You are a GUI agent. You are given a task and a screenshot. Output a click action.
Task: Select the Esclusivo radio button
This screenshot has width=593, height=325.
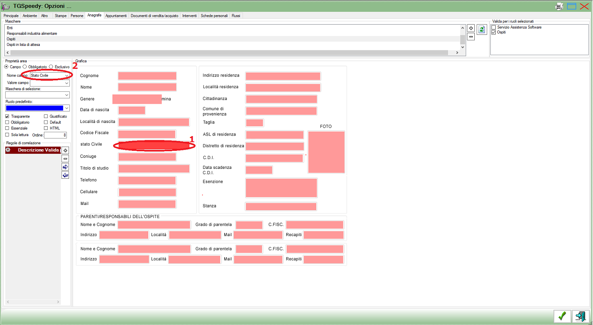[51, 66]
